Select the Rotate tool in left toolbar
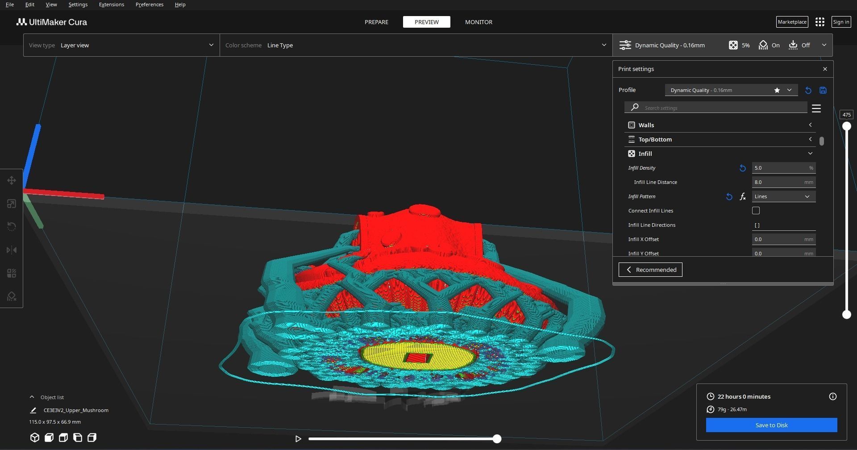 (x=12, y=227)
